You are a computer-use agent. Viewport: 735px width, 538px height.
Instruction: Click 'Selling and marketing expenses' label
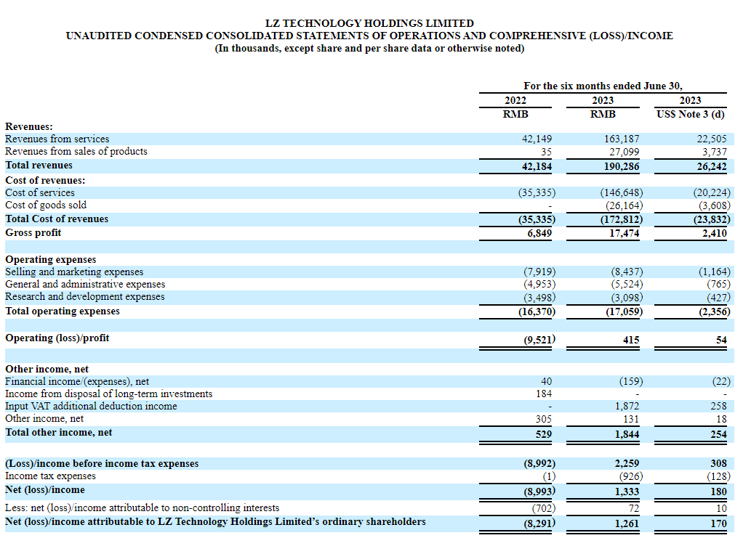pyautogui.click(x=74, y=272)
